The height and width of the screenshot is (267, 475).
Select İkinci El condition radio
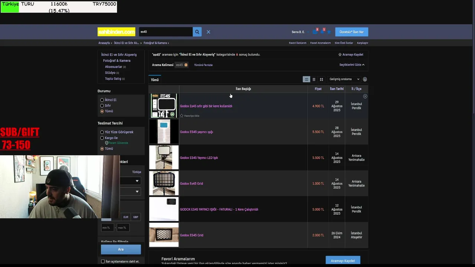coord(102,100)
